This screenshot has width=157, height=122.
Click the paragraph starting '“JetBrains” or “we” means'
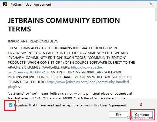pyautogui.click(x=70, y=96)
